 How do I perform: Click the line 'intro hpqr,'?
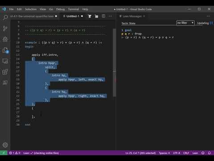tap(47, 63)
